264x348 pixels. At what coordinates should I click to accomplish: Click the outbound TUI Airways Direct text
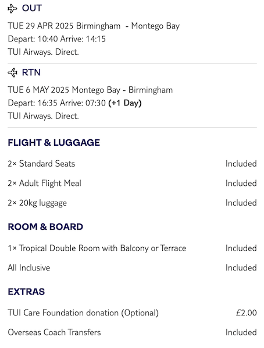[x=43, y=52]
